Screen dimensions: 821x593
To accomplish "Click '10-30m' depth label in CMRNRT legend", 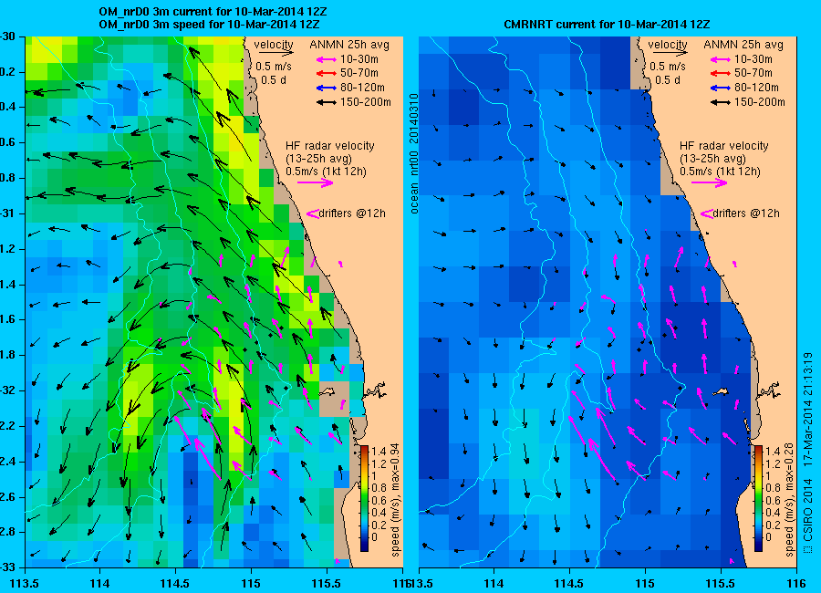I will click(x=753, y=59).
